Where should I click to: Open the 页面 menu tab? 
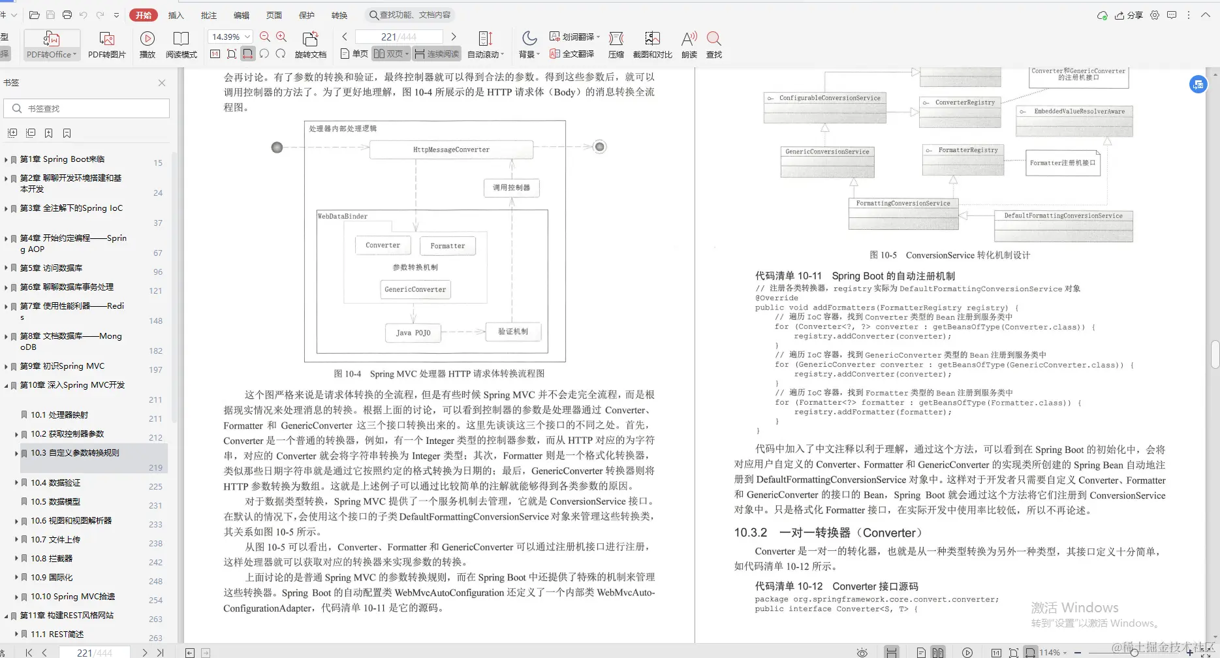(x=274, y=14)
